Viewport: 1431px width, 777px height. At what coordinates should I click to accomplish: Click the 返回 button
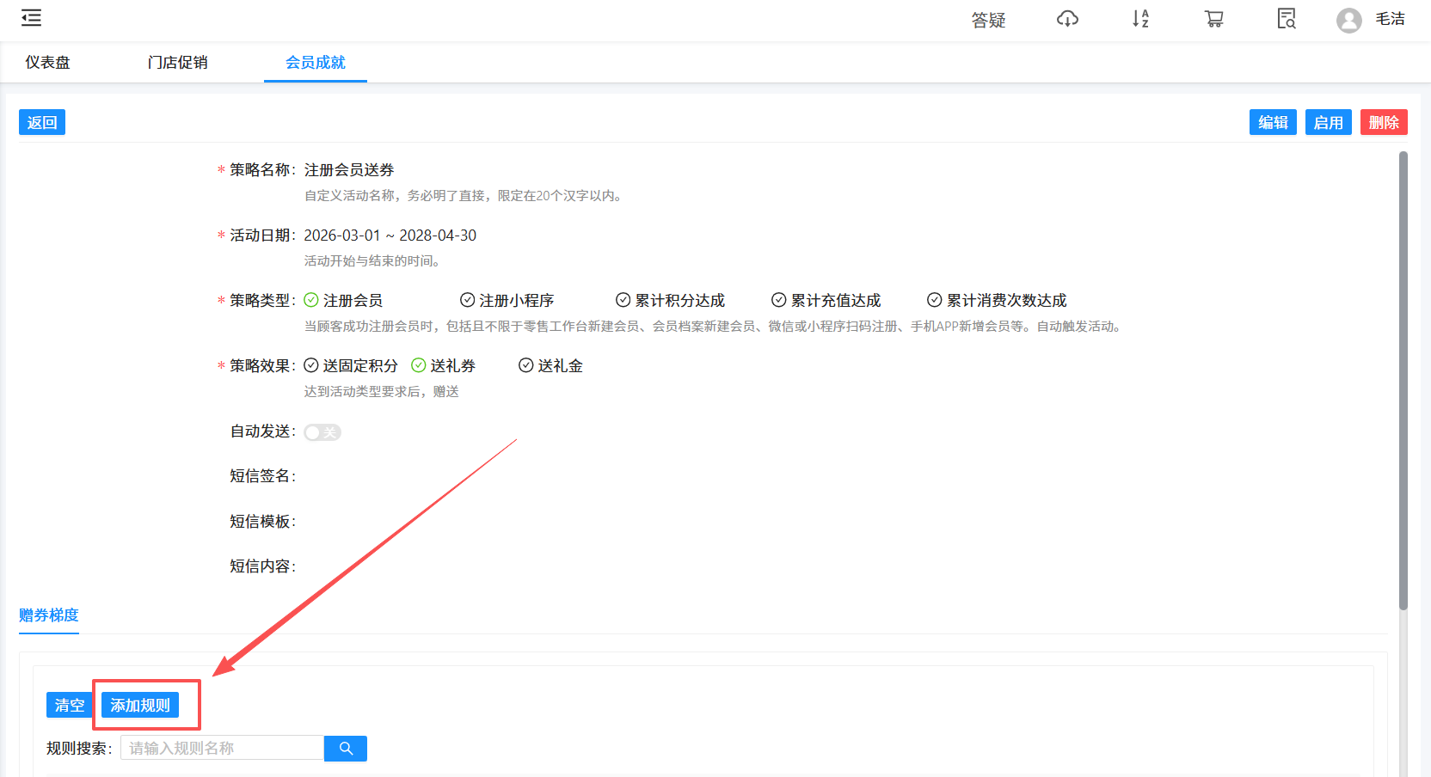click(41, 122)
